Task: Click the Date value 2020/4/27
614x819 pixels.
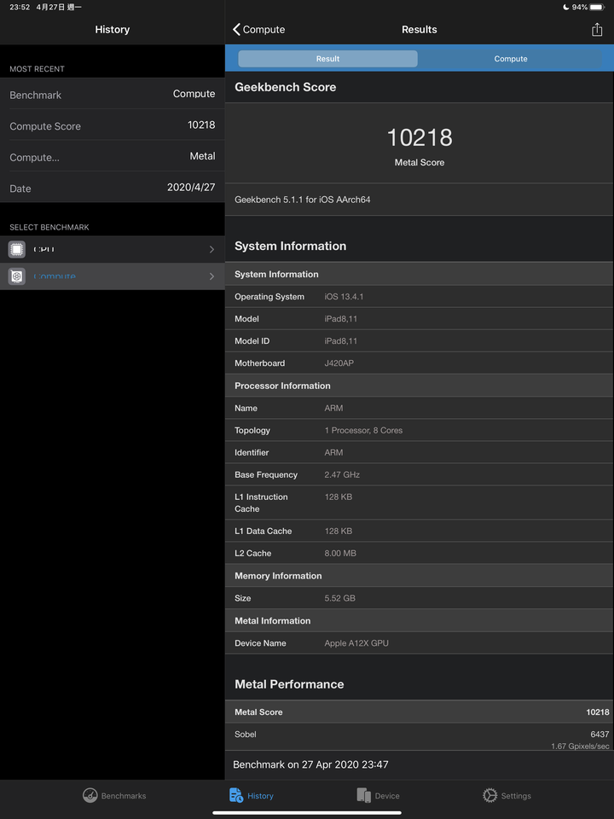Action: [191, 187]
